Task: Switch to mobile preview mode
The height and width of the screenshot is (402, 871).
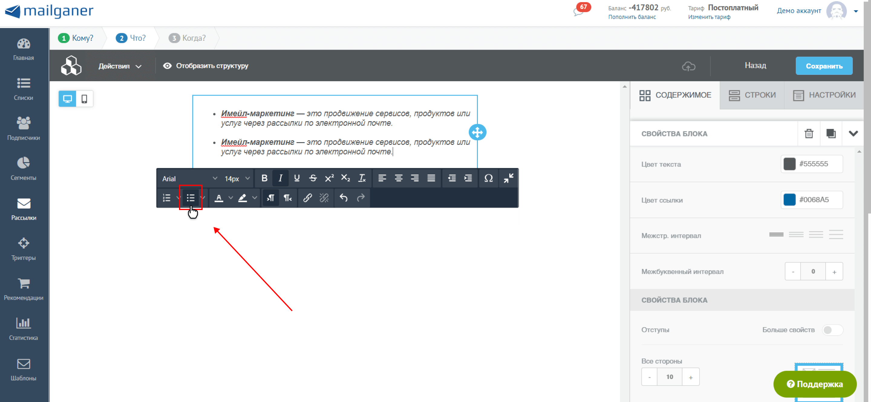Action: (84, 99)
